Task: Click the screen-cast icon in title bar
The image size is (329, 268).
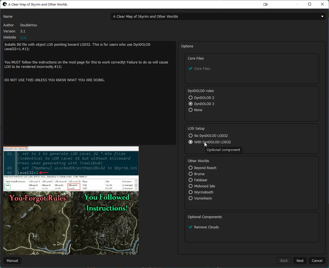Action: [x=265, y=4]
